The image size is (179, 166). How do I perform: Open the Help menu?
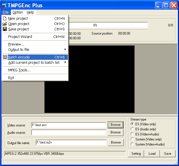[30, 12]
